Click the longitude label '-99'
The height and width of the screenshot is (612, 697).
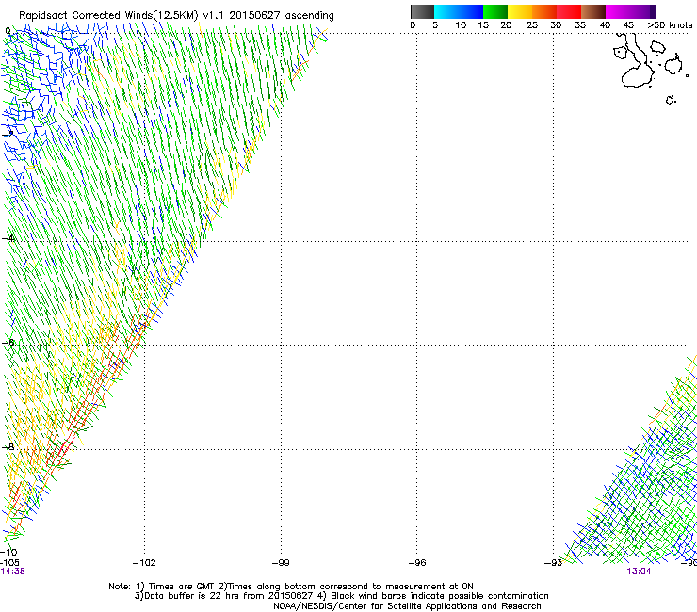point(281,563)
